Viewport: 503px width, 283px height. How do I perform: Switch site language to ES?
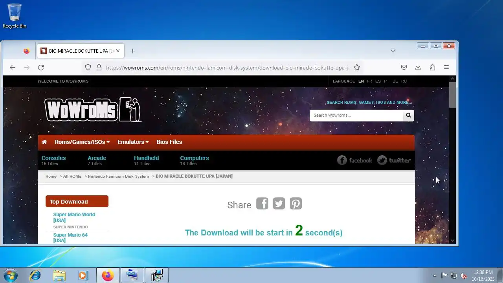[378, 81]
